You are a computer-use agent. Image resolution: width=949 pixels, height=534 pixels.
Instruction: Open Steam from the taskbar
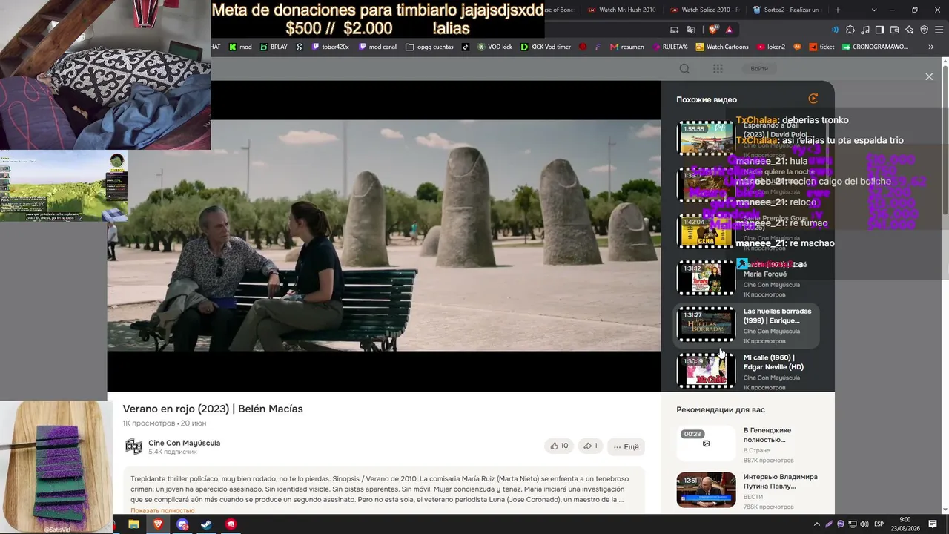(x=206, y=524)
